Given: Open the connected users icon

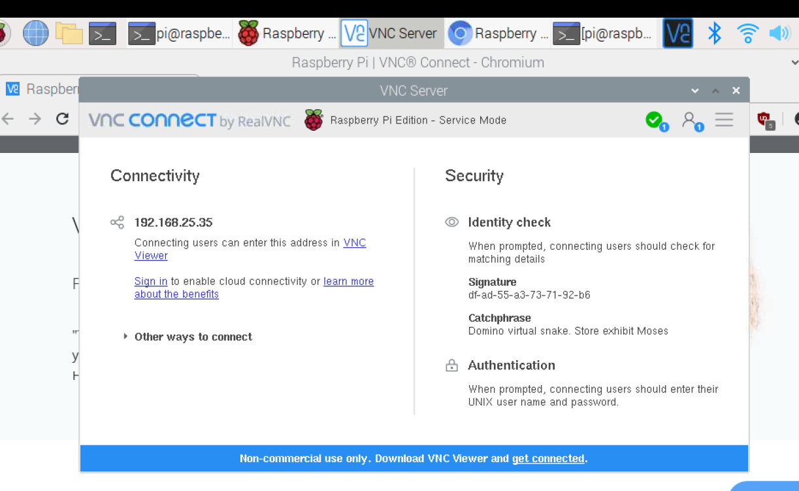Looking at the screenshot, I should pyautogui.click(x=689, y=120).
